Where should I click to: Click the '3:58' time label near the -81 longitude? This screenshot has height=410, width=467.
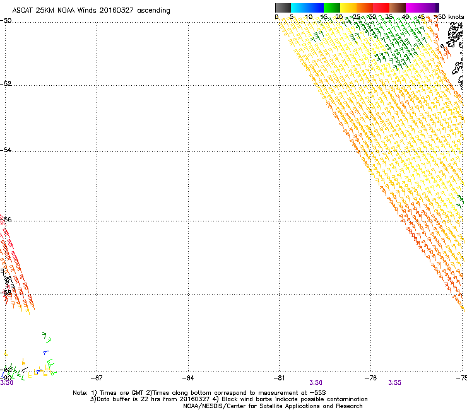[x=316, y=383]
